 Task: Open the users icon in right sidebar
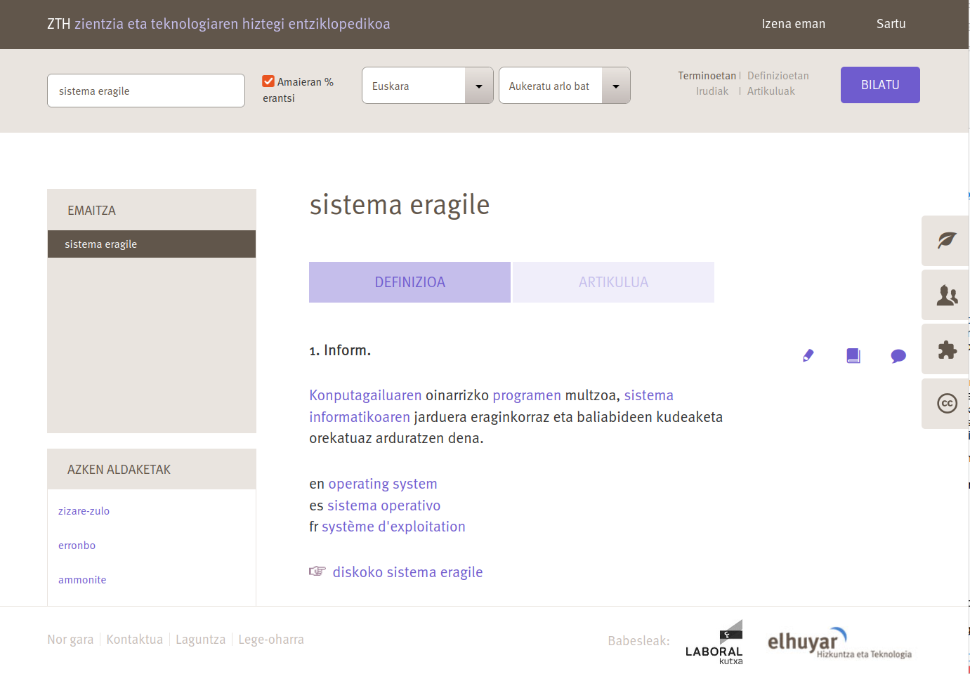[946, 295]
